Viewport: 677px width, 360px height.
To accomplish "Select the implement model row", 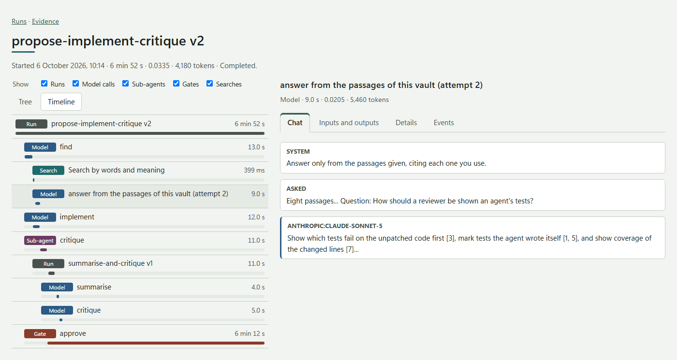I will pos(140,220).
